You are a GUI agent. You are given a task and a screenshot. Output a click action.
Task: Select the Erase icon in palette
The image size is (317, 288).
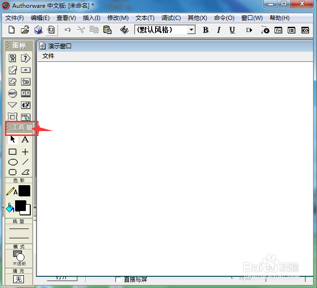[x=12, y=81]
